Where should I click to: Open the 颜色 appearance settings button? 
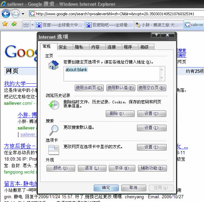(x=60, y=168)
